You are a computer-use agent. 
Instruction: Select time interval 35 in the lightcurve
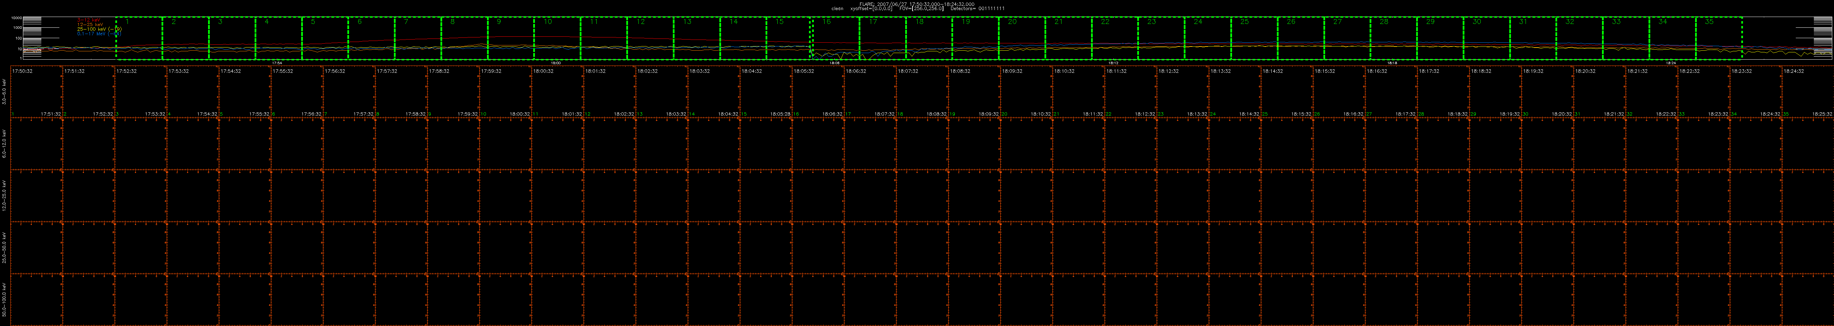(1719, 38)
